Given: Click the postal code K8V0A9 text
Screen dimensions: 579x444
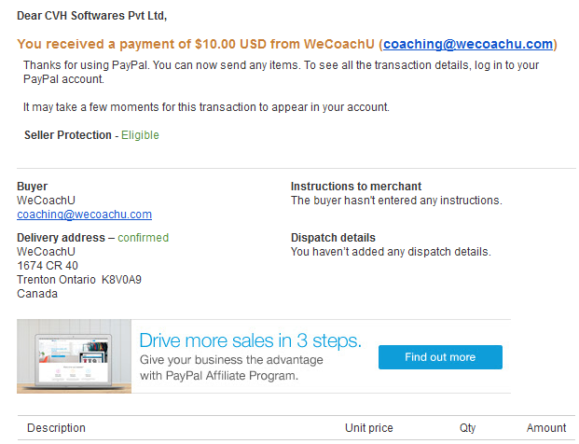Looking at the screenshot, I should pos(121,280).
